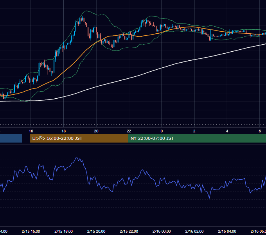
Task: Click the 22 hour label on the upper time axis
Action: click(129, 131)
